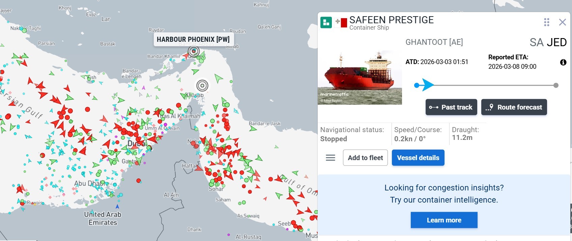Click the GHANTOOT [AE] departure port

(x=434, y=42)
